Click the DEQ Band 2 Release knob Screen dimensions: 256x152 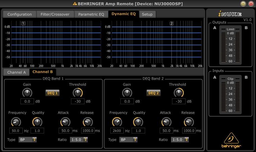click(x=189, y=122)
